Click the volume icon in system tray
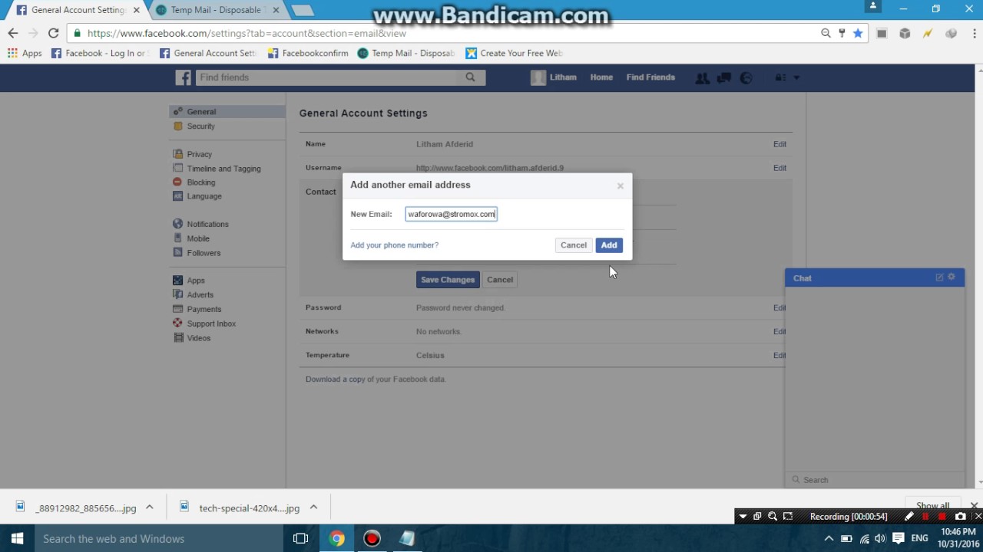Viewport: 983px width, 552px height. pos(880,539)
